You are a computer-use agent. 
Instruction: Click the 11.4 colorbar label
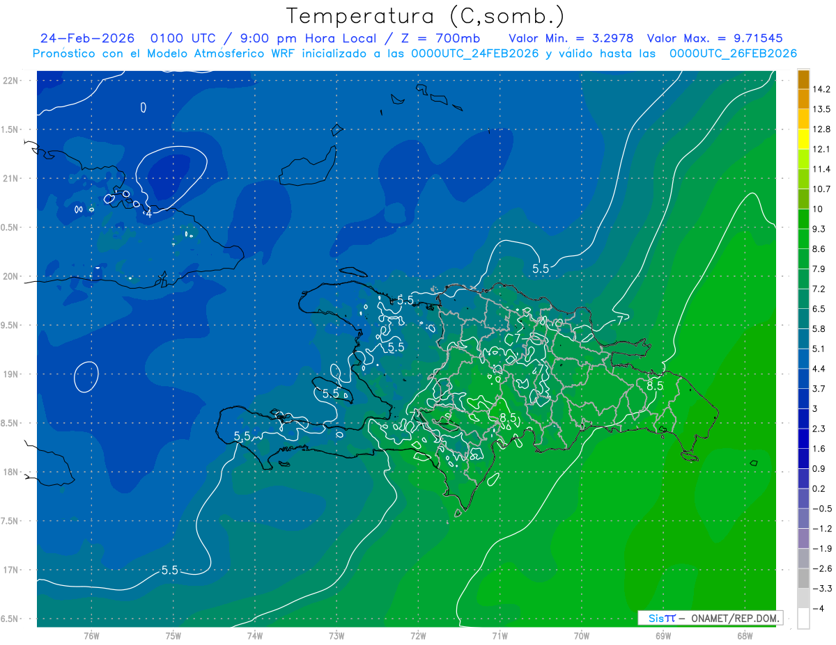point(821,169)
